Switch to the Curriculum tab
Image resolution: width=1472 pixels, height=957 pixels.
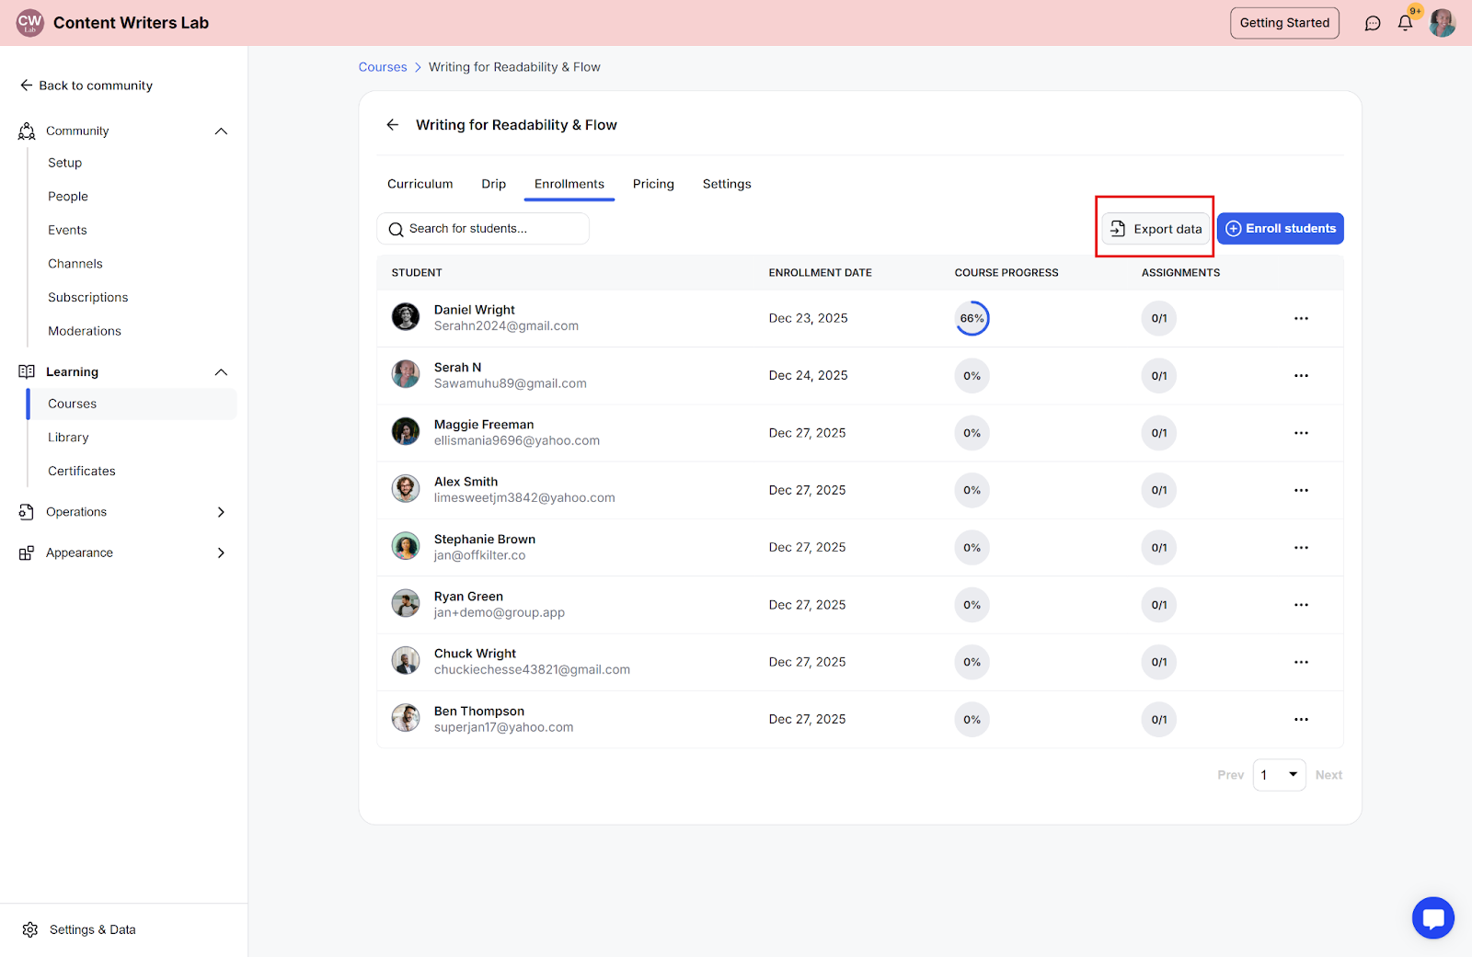(420, 184)
